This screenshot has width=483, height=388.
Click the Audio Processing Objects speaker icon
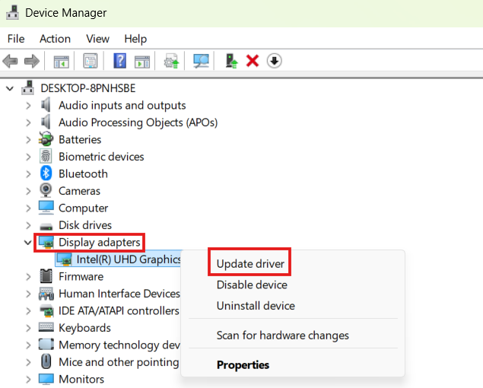point(46,122)
